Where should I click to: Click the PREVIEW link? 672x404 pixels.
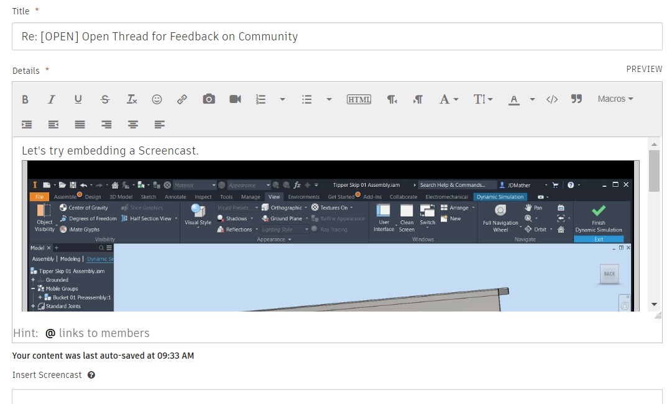coord(644,69)
